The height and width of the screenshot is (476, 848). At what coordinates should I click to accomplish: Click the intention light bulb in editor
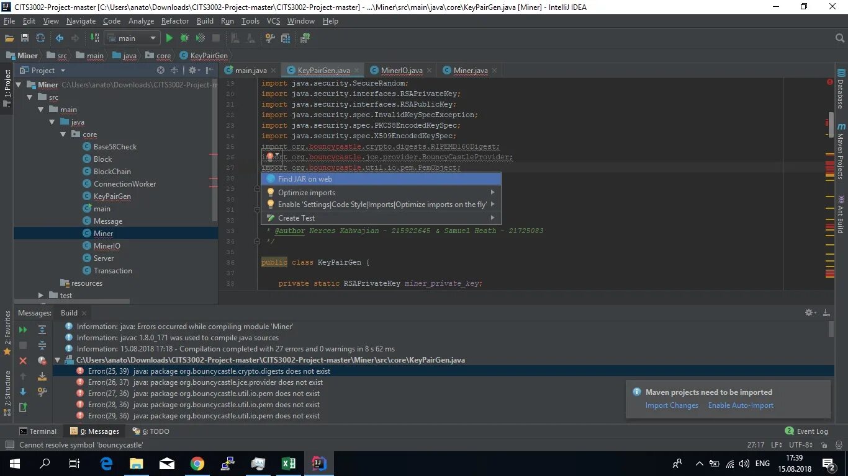pos(269,156)
